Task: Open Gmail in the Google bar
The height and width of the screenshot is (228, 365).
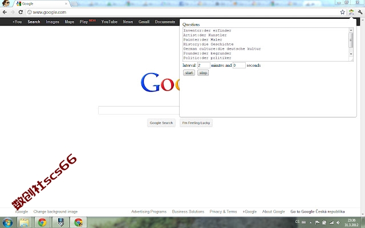Action: click(144, 22)
